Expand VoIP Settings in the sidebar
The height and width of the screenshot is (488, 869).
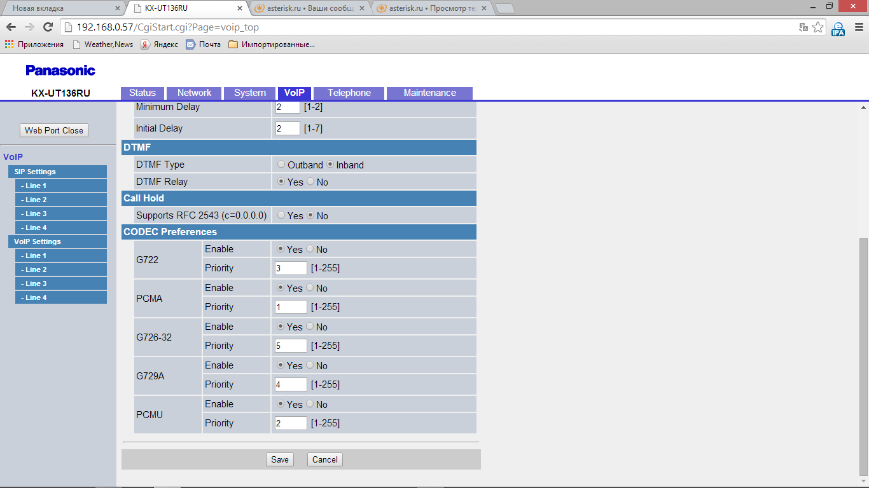point(57,241)
